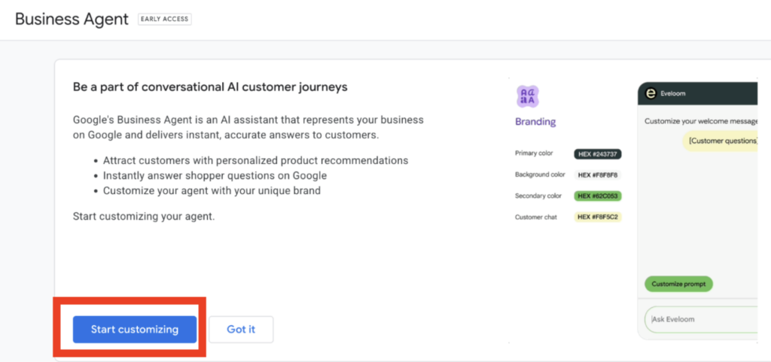771x362 pixels.
Task: Choose the Customer chat HEX #F8F5C2 swatch
Action: 598,217
